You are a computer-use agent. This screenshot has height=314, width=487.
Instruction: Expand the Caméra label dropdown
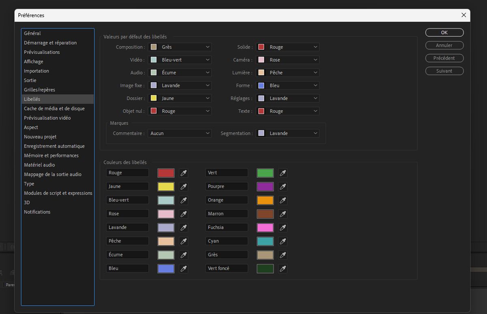coord(288,60)
